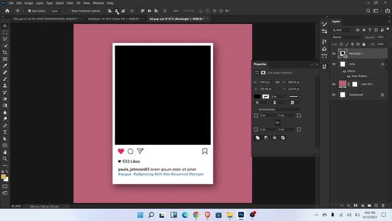Image resolution: width=392 pixels, height=221 pixels.
Task: Open the Fill value dropdown
Action: [386, 44]
